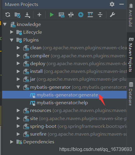Select the resources plugin row text
The width and height of the screenshot is (135, 155).
pos(78,111)
